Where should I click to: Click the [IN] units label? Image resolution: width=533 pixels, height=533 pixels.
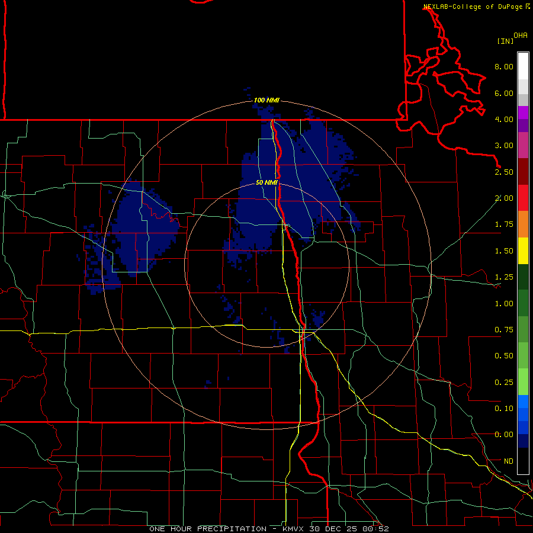[505, 41]
